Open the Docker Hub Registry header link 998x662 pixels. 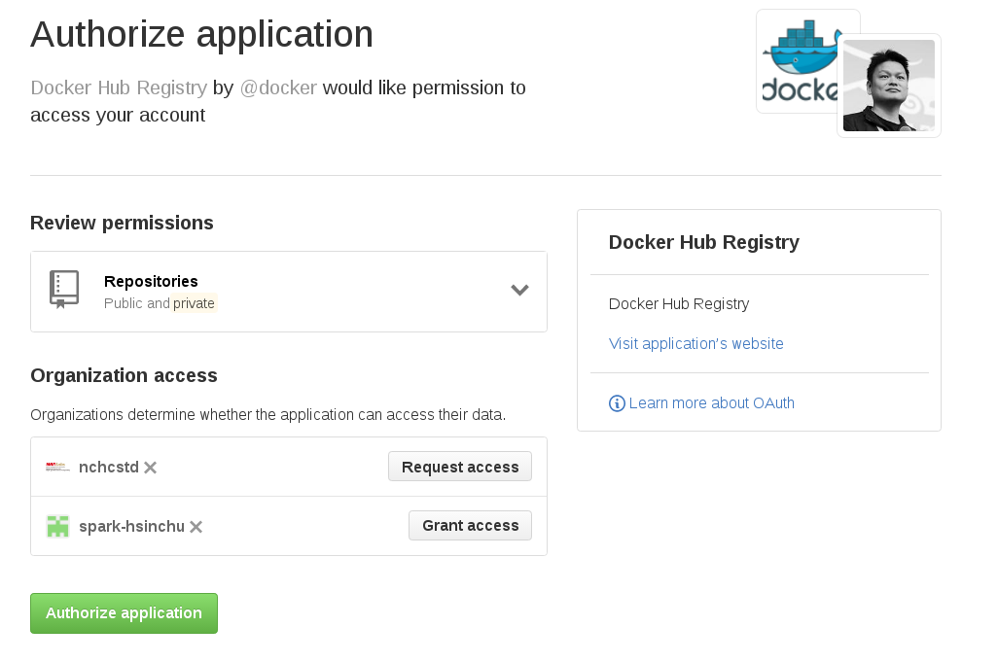pyautogui.click(x=119, y=87)
